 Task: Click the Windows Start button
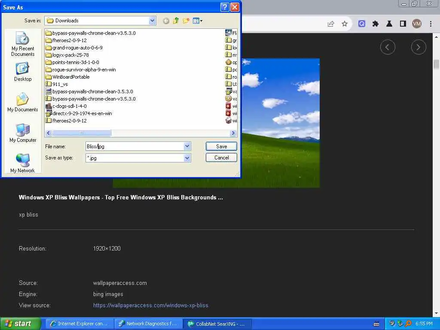point(21,324)
